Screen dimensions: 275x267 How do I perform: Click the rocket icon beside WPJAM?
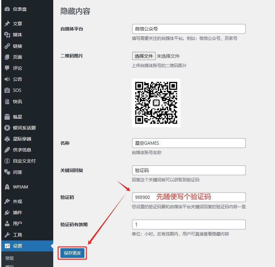(x=7, y=187)
